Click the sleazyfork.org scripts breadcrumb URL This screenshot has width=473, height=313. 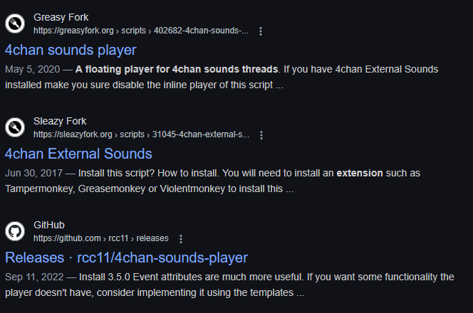142,135
